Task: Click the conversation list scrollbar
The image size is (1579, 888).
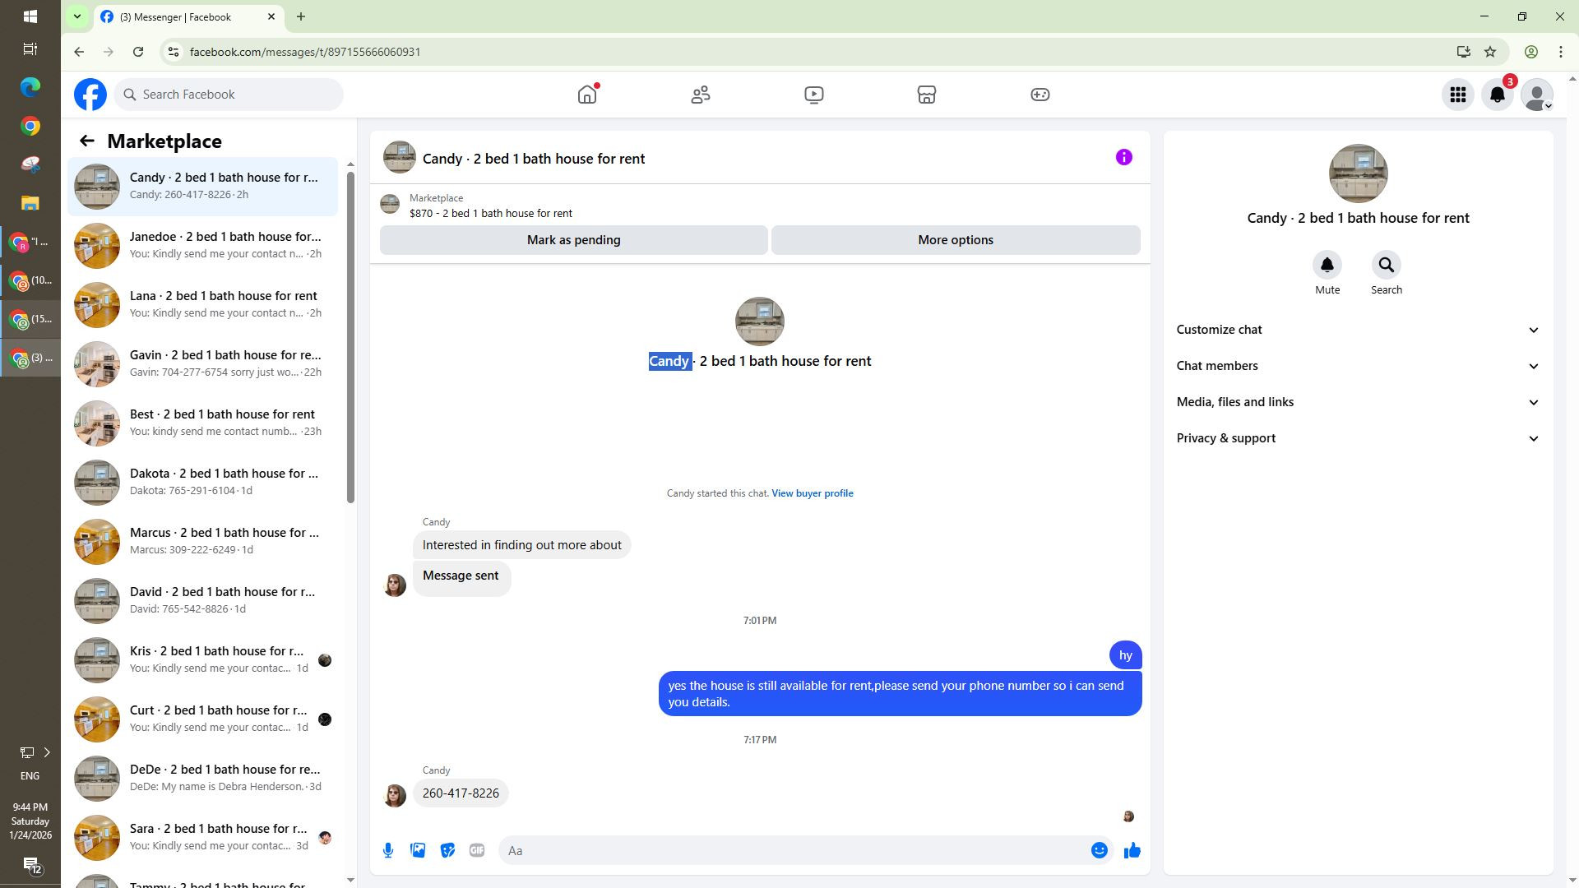Action: 350,337
